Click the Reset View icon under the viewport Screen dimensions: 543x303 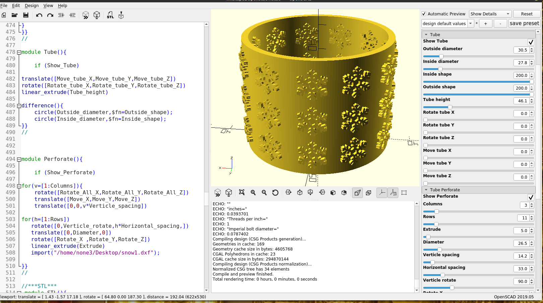pos(275,193)
